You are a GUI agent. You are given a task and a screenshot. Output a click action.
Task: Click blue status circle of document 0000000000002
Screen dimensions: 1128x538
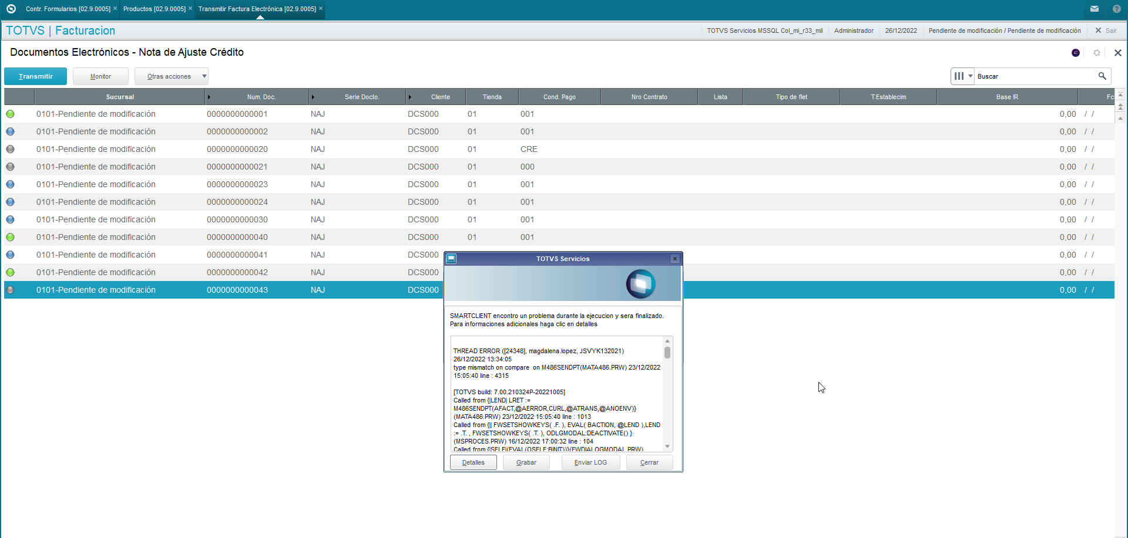click(11, 131)
